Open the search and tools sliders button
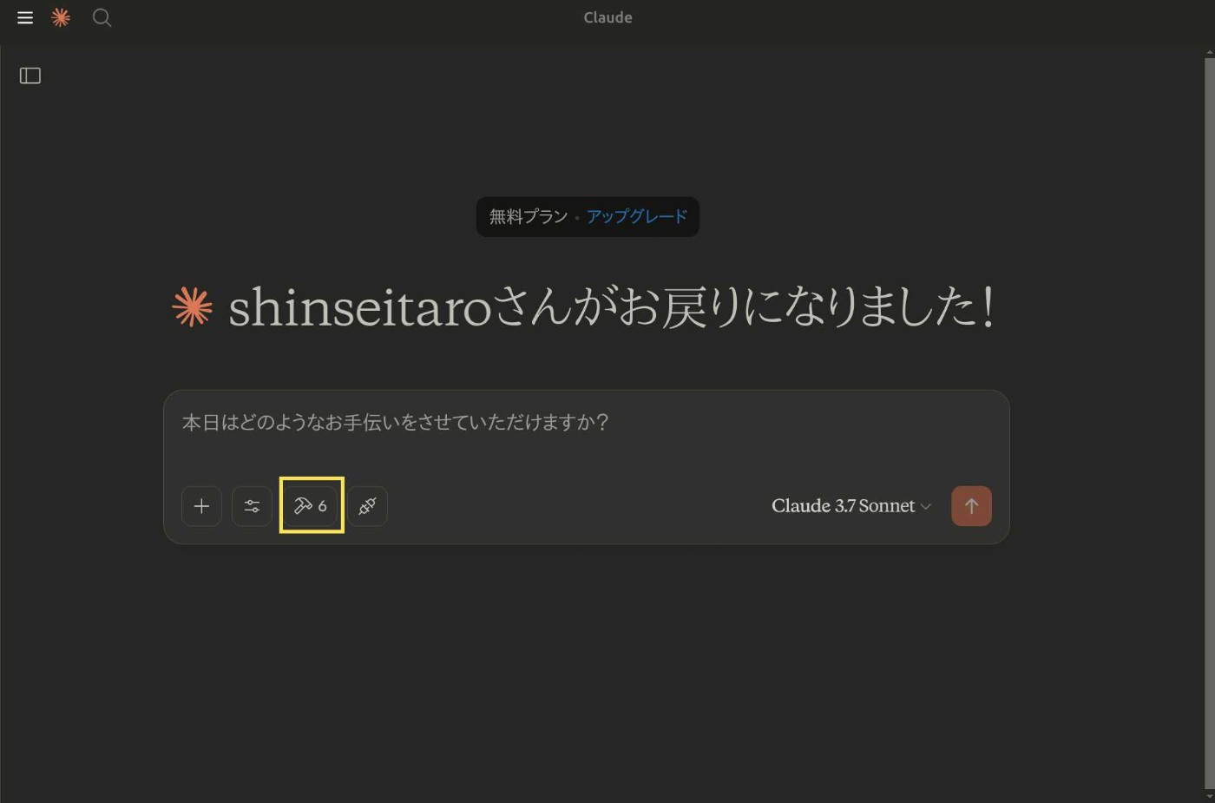The width and height of the screenshot is (1215, 803). coord(252,506)
